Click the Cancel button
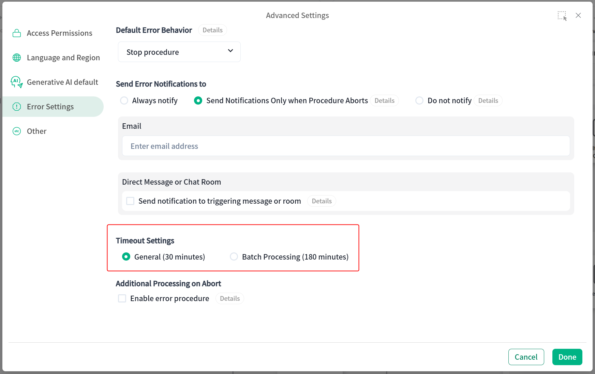 coord(526,357)
